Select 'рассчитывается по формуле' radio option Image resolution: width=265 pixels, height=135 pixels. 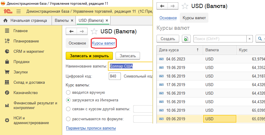[x=68, y=119]
